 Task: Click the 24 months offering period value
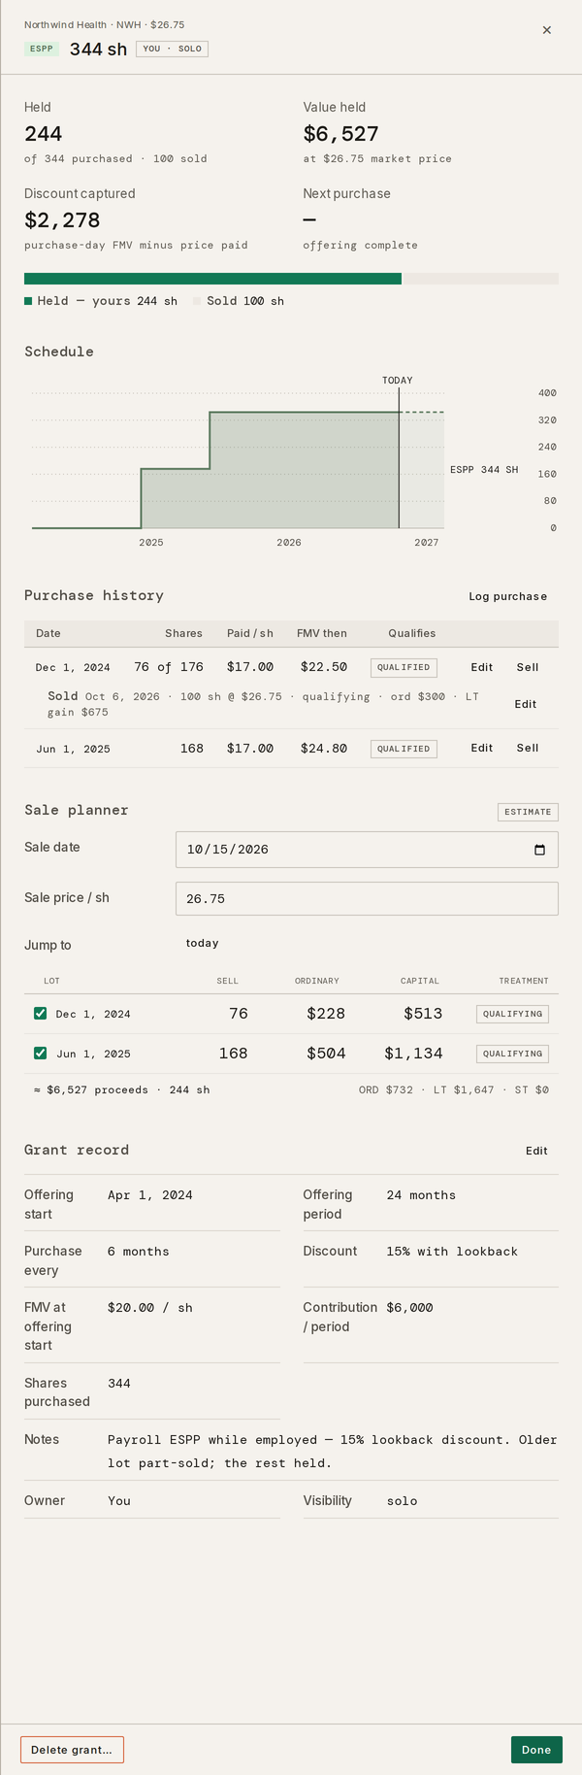[x=421, y=1195]
